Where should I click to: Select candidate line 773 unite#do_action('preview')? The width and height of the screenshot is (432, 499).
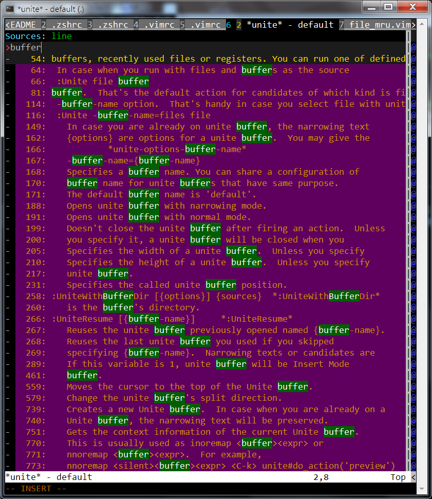205,466
